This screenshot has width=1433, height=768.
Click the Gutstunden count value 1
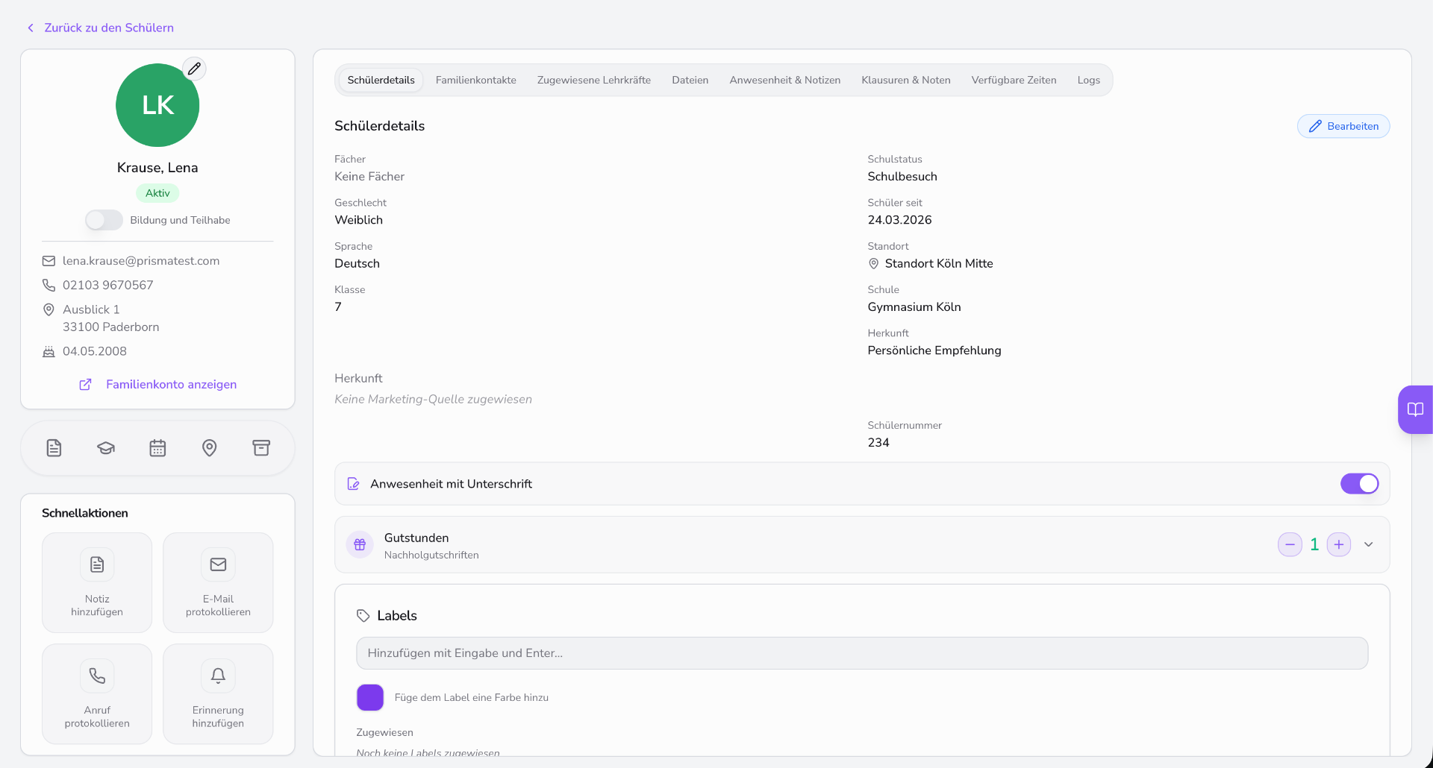[x=1314, y=544]
